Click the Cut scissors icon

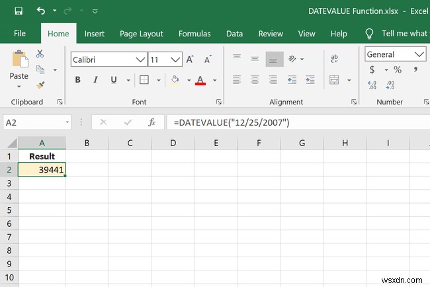[x=40, y=54]
